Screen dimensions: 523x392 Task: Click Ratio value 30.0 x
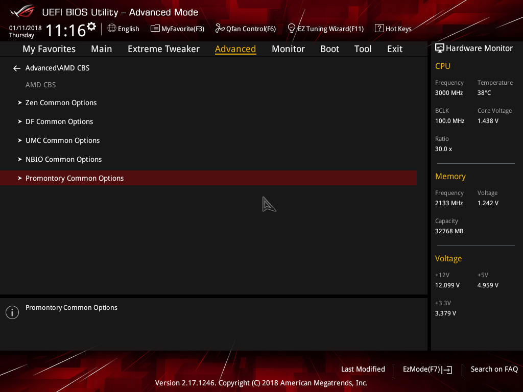pos(443,149)
